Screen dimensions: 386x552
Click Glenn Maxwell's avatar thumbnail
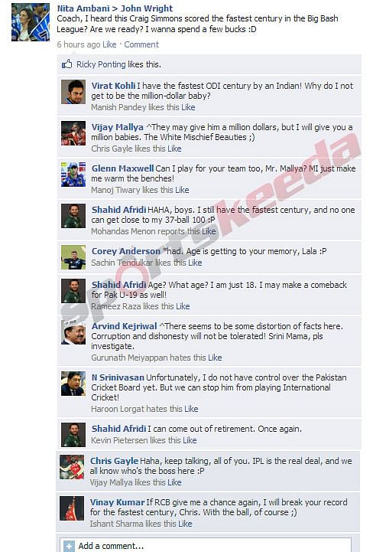[x=73, y=175]
